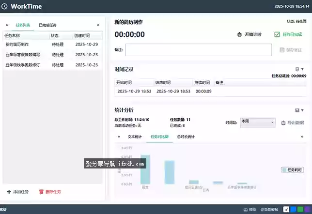The image size is (312, 214).
Task: Toggle the 任务耗时 chart legend
Action: (292, 170)
